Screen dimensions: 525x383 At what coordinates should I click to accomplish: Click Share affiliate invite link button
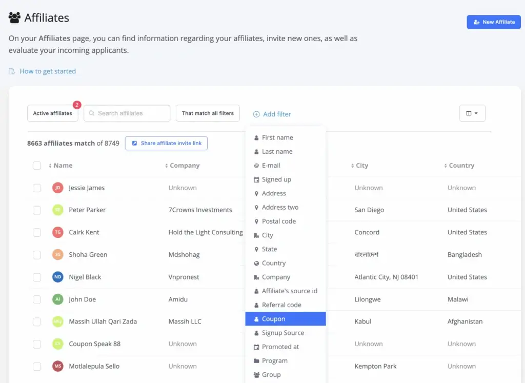tap(166, 143)
